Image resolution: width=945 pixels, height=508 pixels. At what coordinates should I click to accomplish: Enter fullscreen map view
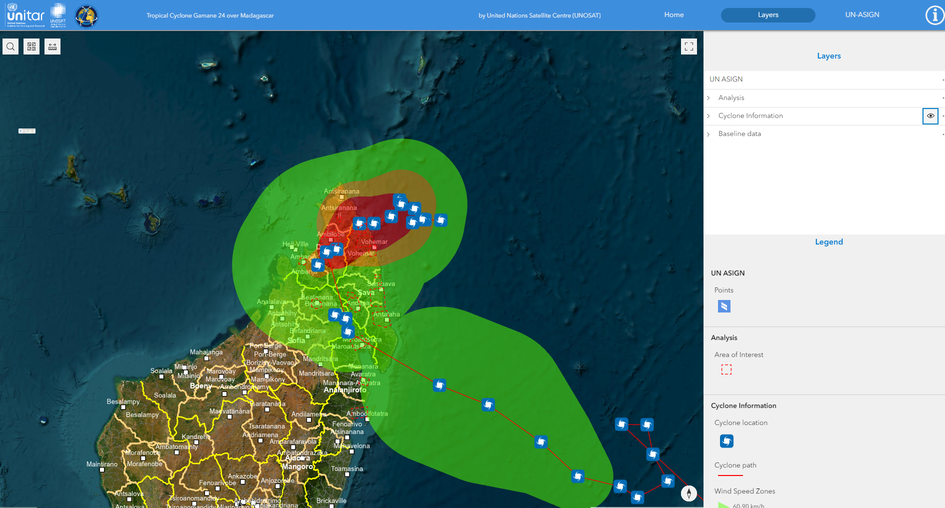[x=688, y=46]
